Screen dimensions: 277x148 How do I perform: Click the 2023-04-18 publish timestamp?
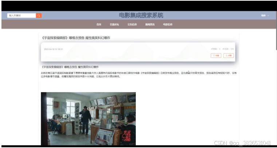point(54,49)
